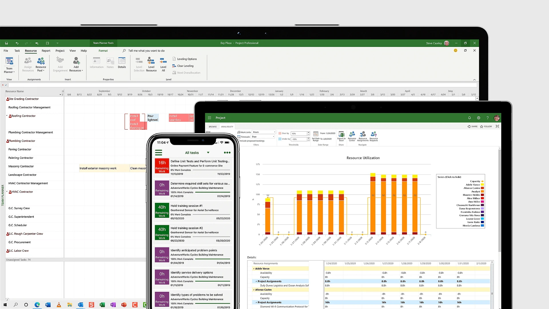The width and height of the screenshot is (549, 309).
Task: Open Format tab under Team Planner Tools
Action: 103,51
